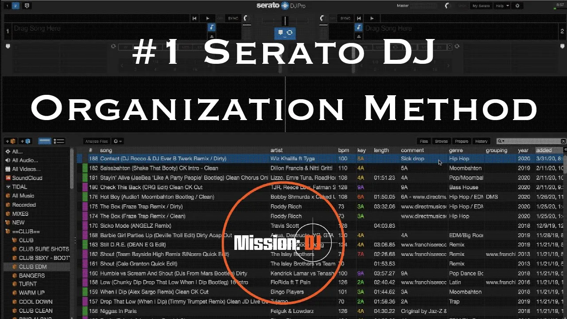Screen dimensions: 567x319
Task: Click into the library search field
Action: point(532,141)
